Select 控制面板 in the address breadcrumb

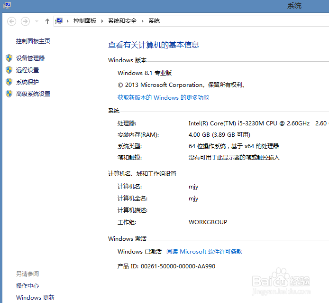coord(84,21)
